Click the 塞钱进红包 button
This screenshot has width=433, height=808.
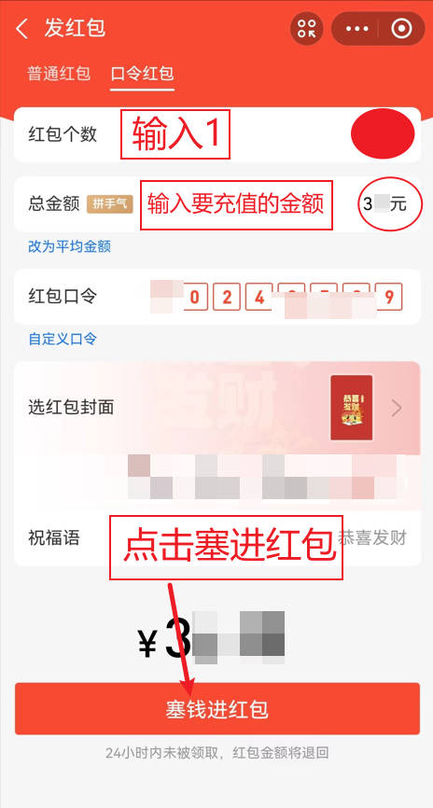217,709
